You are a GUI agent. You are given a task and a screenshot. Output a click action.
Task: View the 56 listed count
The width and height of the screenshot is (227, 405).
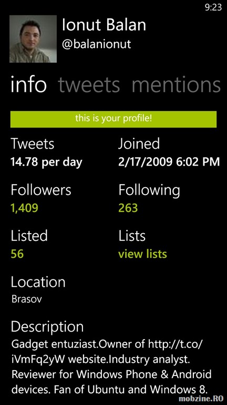(17, 254)
